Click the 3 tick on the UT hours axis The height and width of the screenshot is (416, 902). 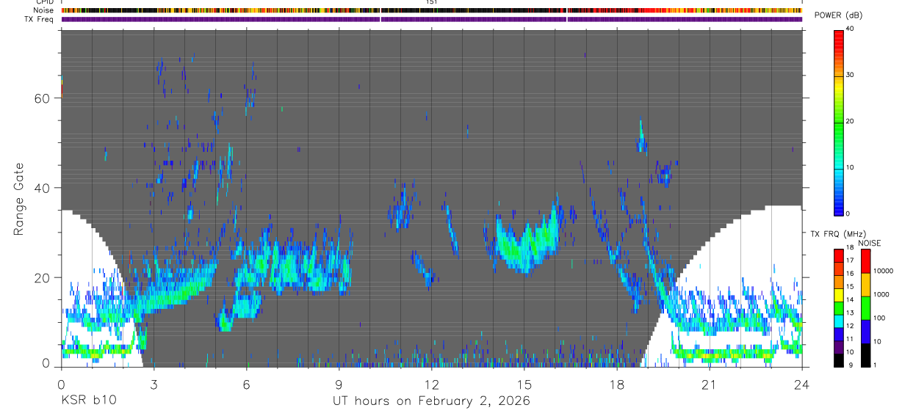154,384
